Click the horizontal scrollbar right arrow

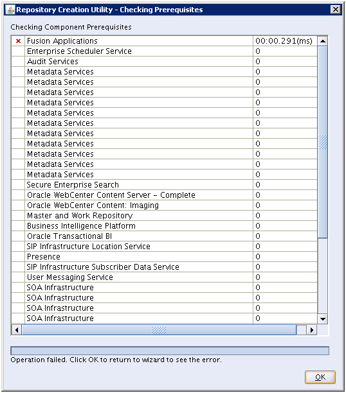coord(312,330)
